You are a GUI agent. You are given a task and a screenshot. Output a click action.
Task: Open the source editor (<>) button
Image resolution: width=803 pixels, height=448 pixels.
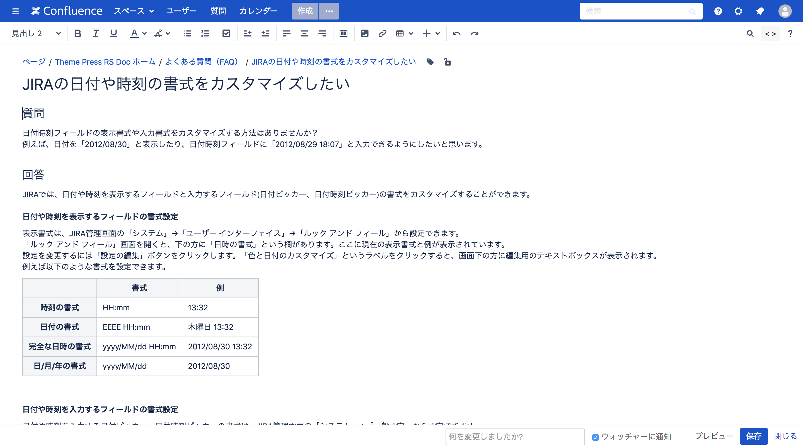[770, 33]
